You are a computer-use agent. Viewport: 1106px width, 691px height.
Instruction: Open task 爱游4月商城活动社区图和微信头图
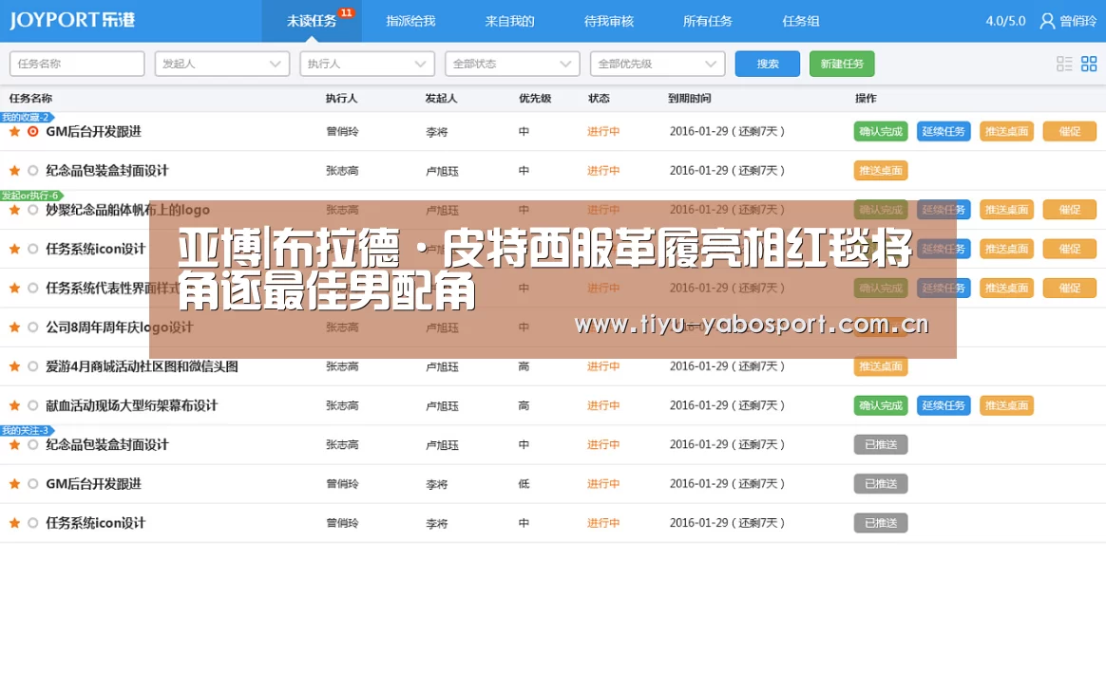[x=142, y=366]
